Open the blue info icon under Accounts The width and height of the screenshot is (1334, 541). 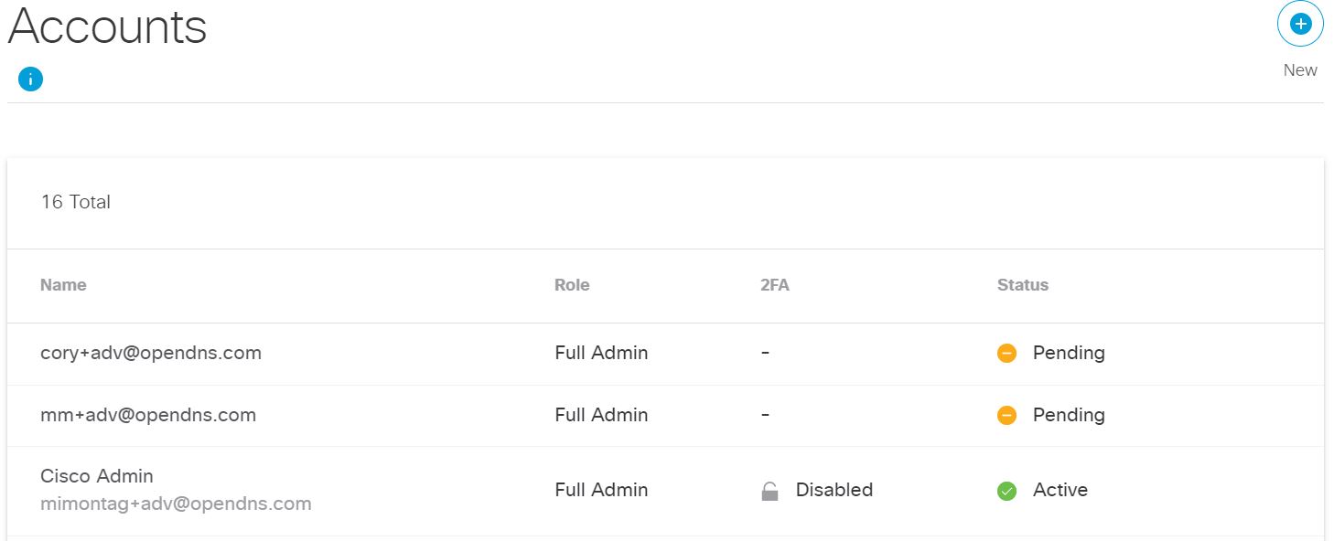[30, 80]
